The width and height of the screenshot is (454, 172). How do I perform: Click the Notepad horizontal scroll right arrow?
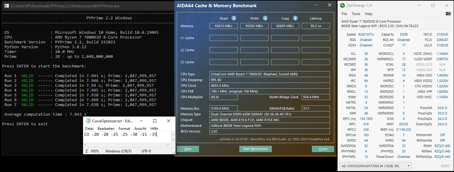pyautogui.click(x=168, y=145)
